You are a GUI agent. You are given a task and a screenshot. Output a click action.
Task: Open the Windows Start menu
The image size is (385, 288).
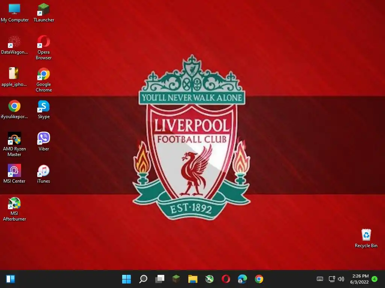[126, 279]
